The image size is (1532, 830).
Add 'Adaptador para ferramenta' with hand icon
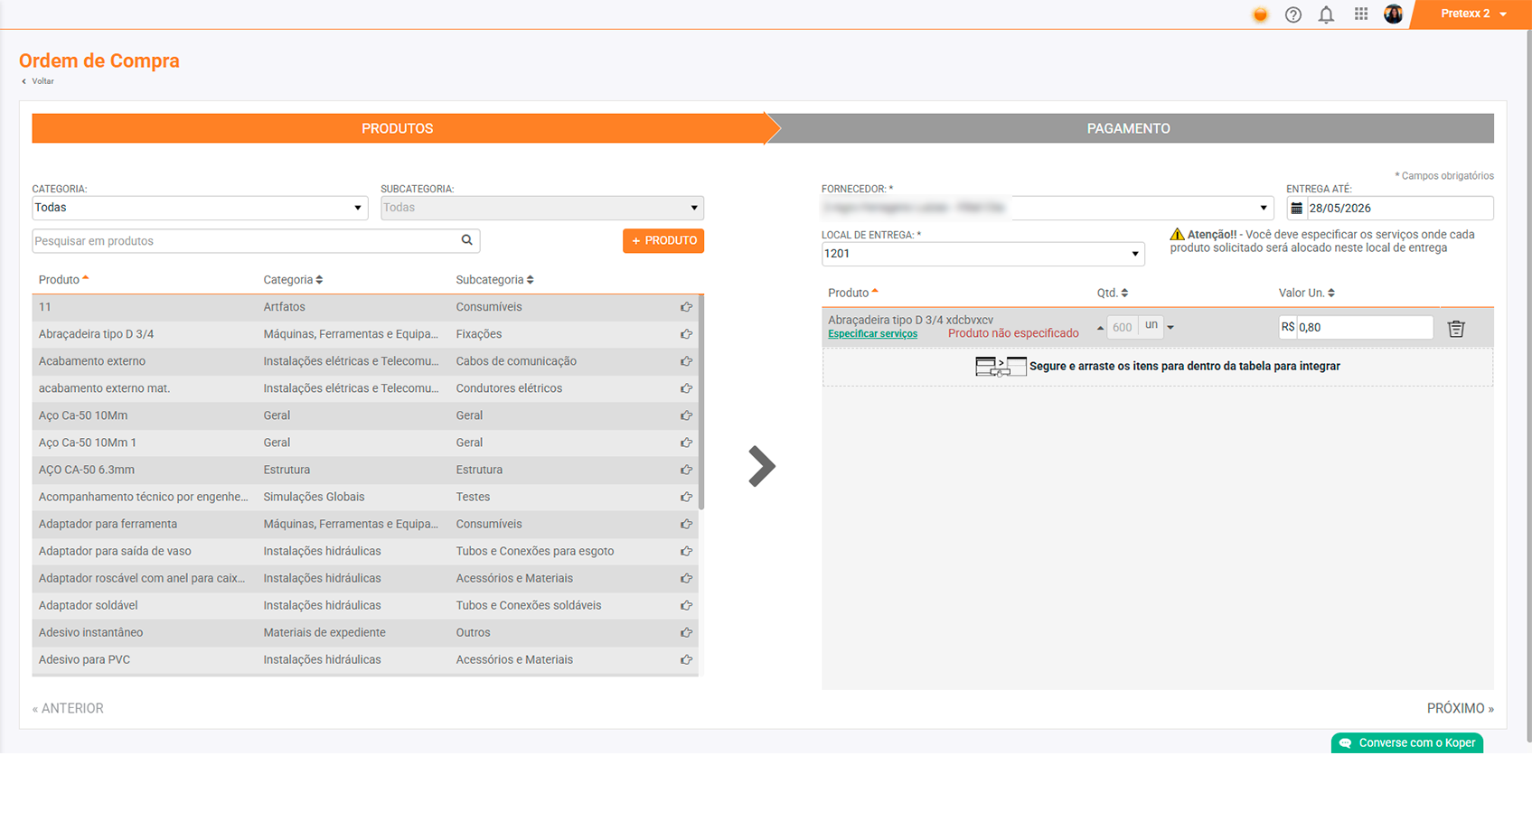(x=687, y=524)
